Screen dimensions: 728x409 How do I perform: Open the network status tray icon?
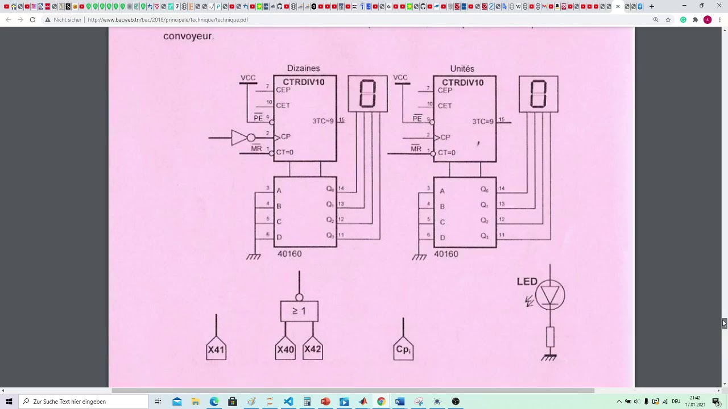[665, 402]
